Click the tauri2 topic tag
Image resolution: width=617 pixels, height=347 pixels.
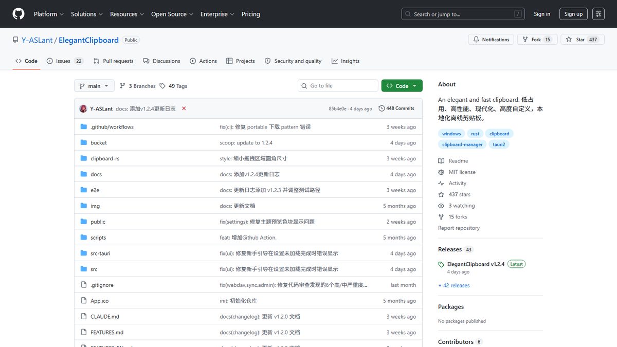pos(499,144)
